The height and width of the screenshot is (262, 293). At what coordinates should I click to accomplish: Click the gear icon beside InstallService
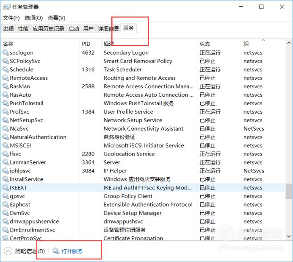pos(6,179)
